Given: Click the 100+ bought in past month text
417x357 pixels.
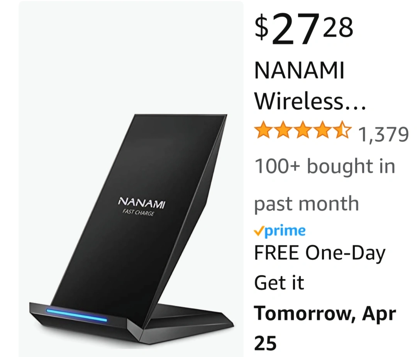Looking at the screenshot, I should pyautogui.click(x=325, y=184).
